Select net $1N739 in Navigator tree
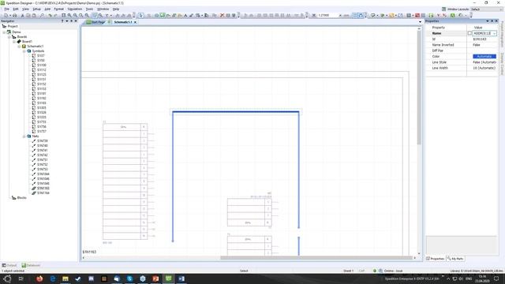Image resolution: width=505 pixels, height=284 pixels. click(42, 140)
